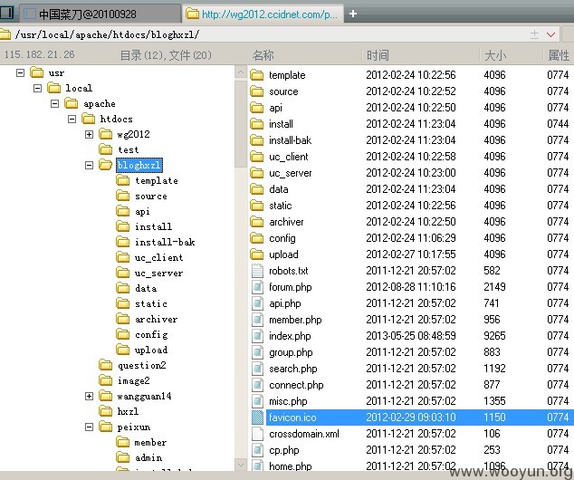574x480 pixels.
Task: Select api.php file icon
Action: click(x=257, y=303)
